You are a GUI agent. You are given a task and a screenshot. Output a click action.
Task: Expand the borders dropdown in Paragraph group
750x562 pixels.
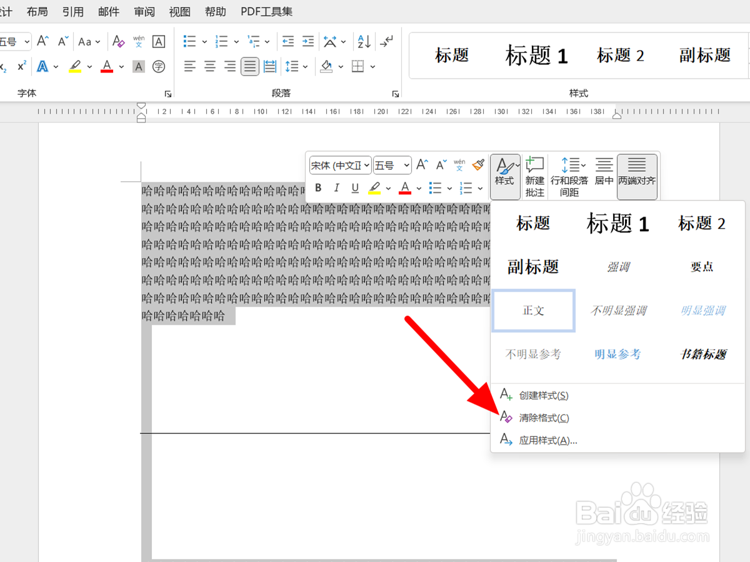point(373,66)
